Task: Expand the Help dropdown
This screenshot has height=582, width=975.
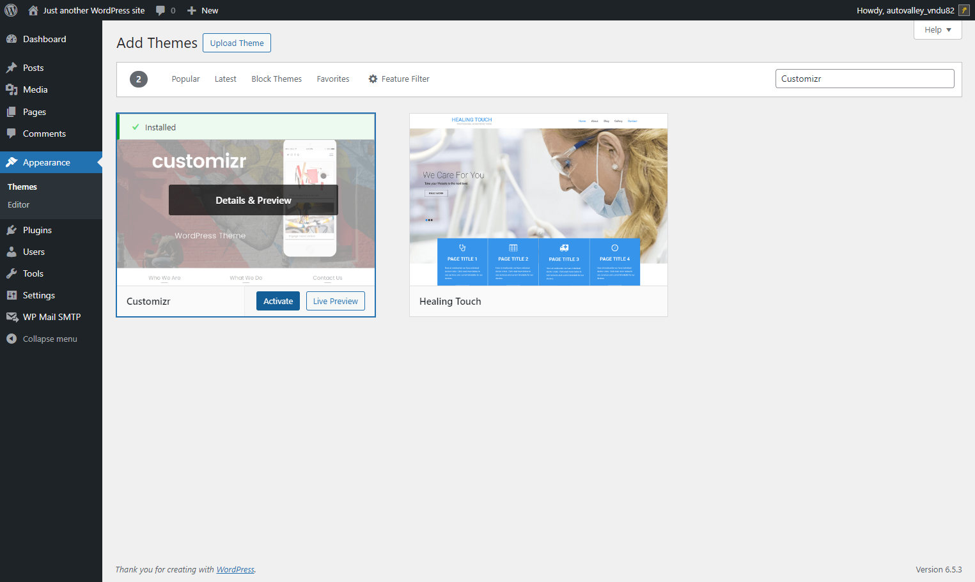Action: tap(938, 30)
